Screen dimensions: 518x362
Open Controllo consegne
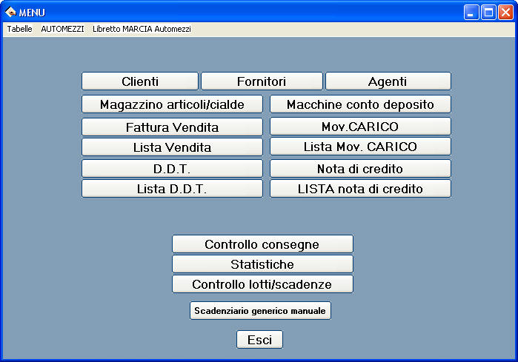click(262, 244)
